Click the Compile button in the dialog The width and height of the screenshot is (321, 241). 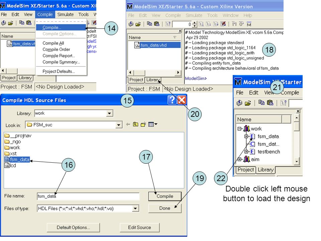coord(165,196)
